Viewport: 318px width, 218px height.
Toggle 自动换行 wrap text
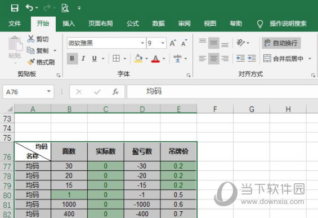[x=281, y=43]
